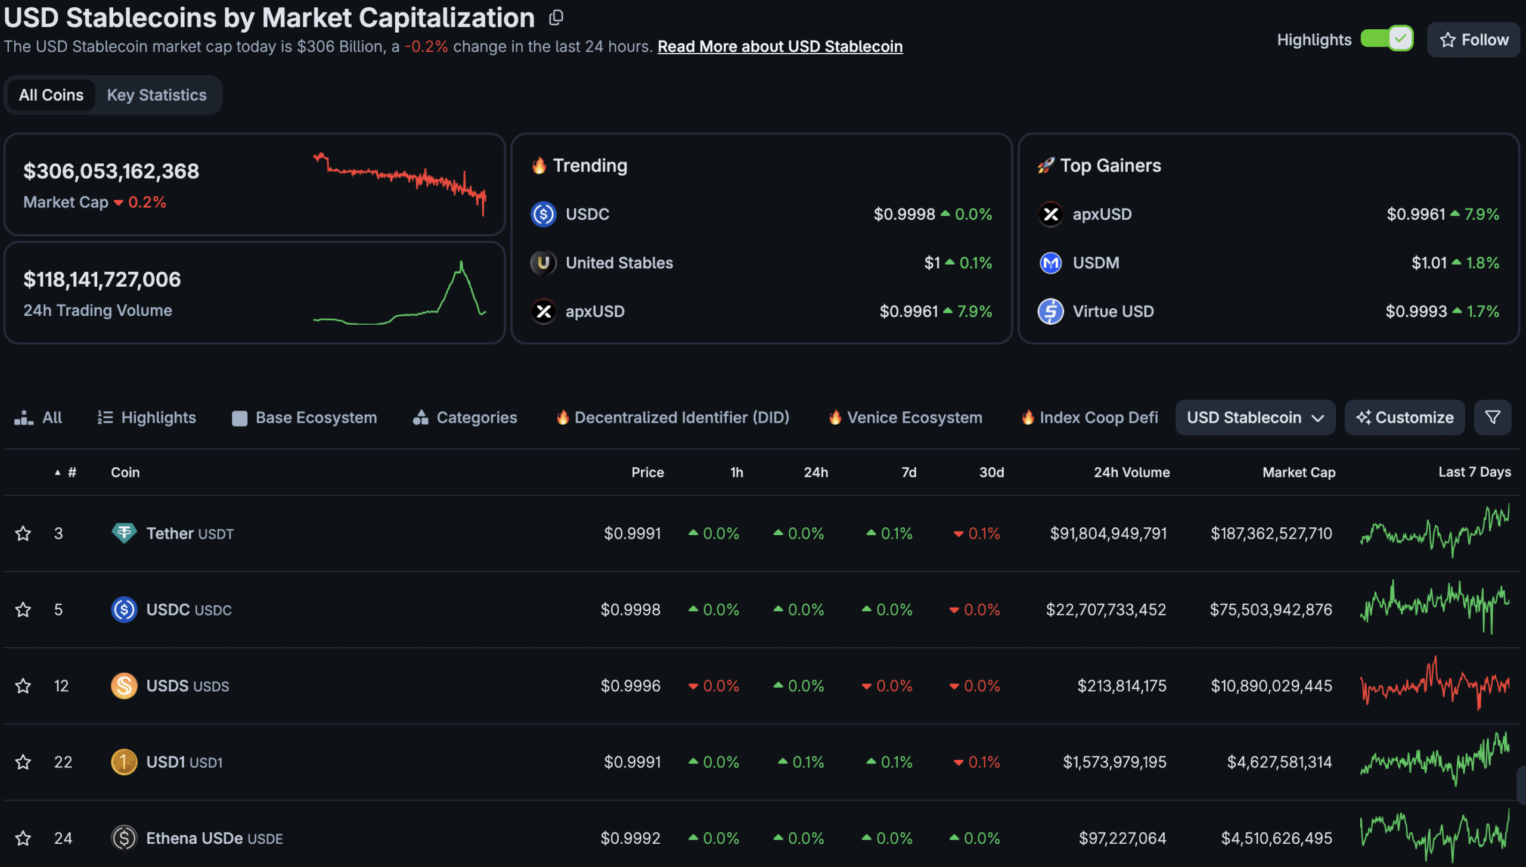Select the Base Ecosystem tab
Screen dimensions: 1526x867
[x=305, y=417]
